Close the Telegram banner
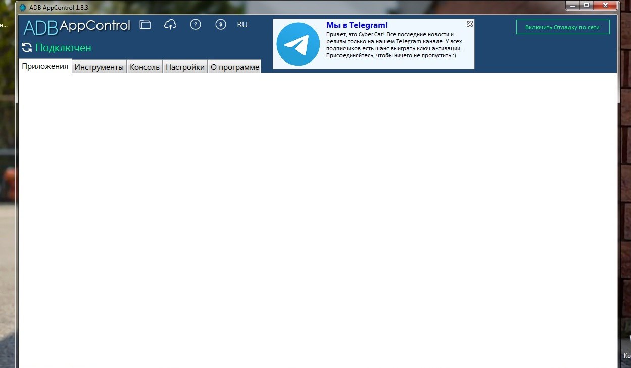The width and height of the screenshot is (631, 368). pos(469,24)
